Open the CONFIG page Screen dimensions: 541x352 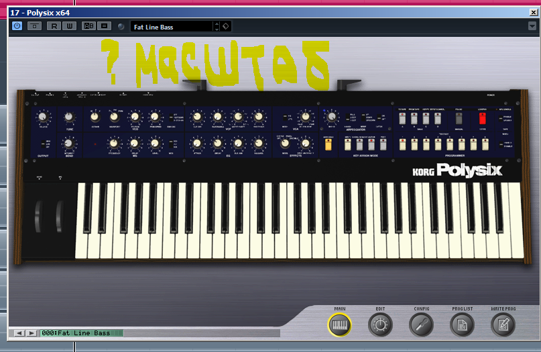pos(421,325)
